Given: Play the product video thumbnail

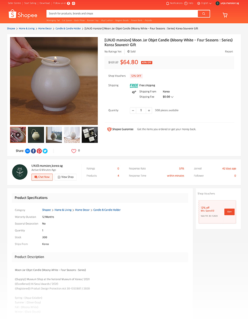Looking at the screenshot, I should (x=18, y=135).
